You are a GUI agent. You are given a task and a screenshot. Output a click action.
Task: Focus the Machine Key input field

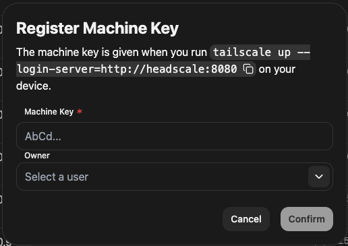point(175,136)
